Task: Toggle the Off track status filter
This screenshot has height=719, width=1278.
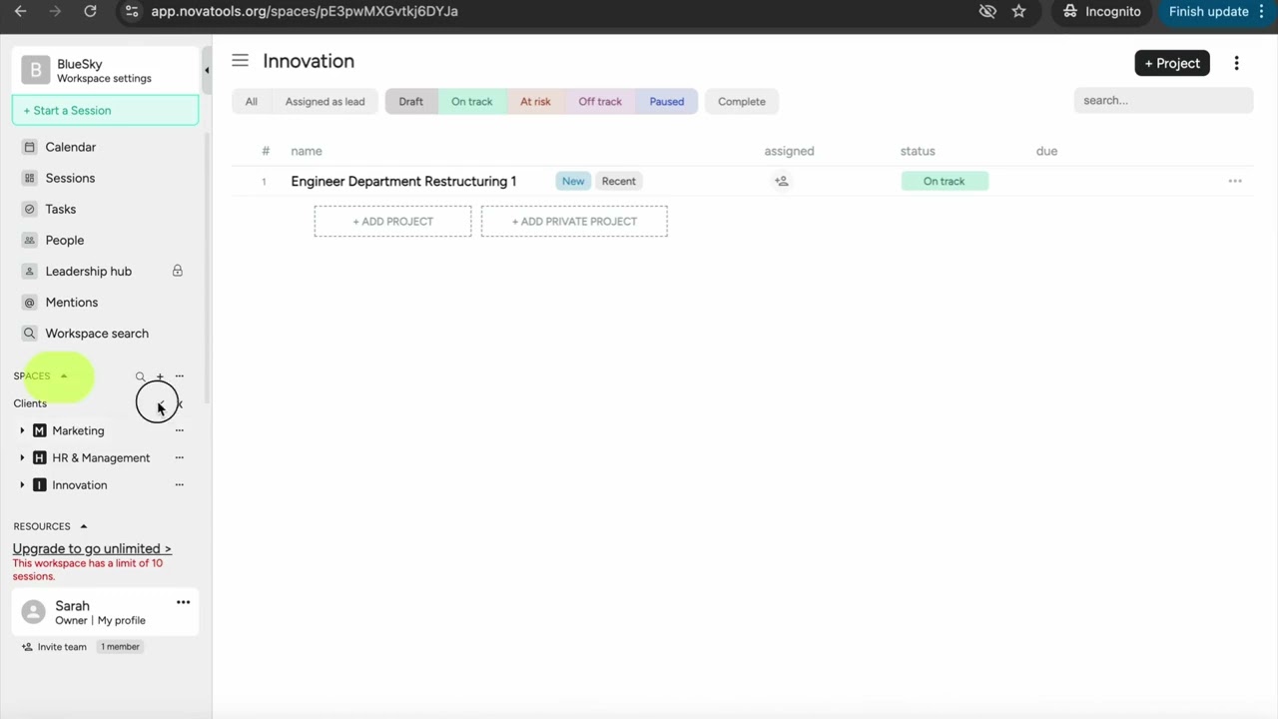Action: pyautogui.click(x=600, y=101)
